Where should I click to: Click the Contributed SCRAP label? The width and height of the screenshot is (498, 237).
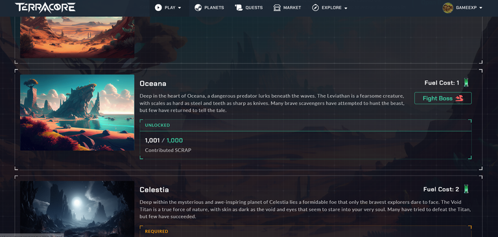click(168, 150)
